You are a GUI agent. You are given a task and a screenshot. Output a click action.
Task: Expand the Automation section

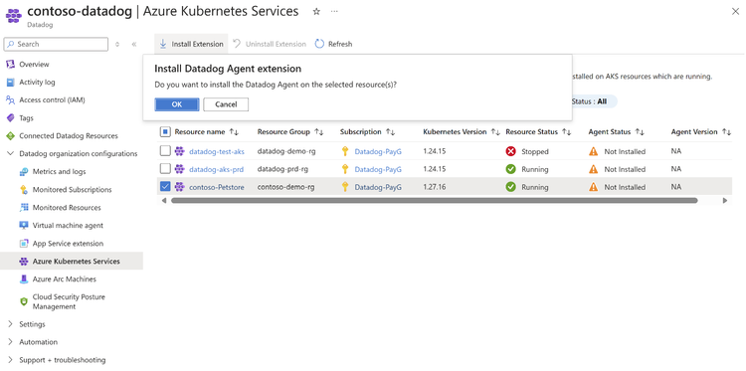(11, 342)
